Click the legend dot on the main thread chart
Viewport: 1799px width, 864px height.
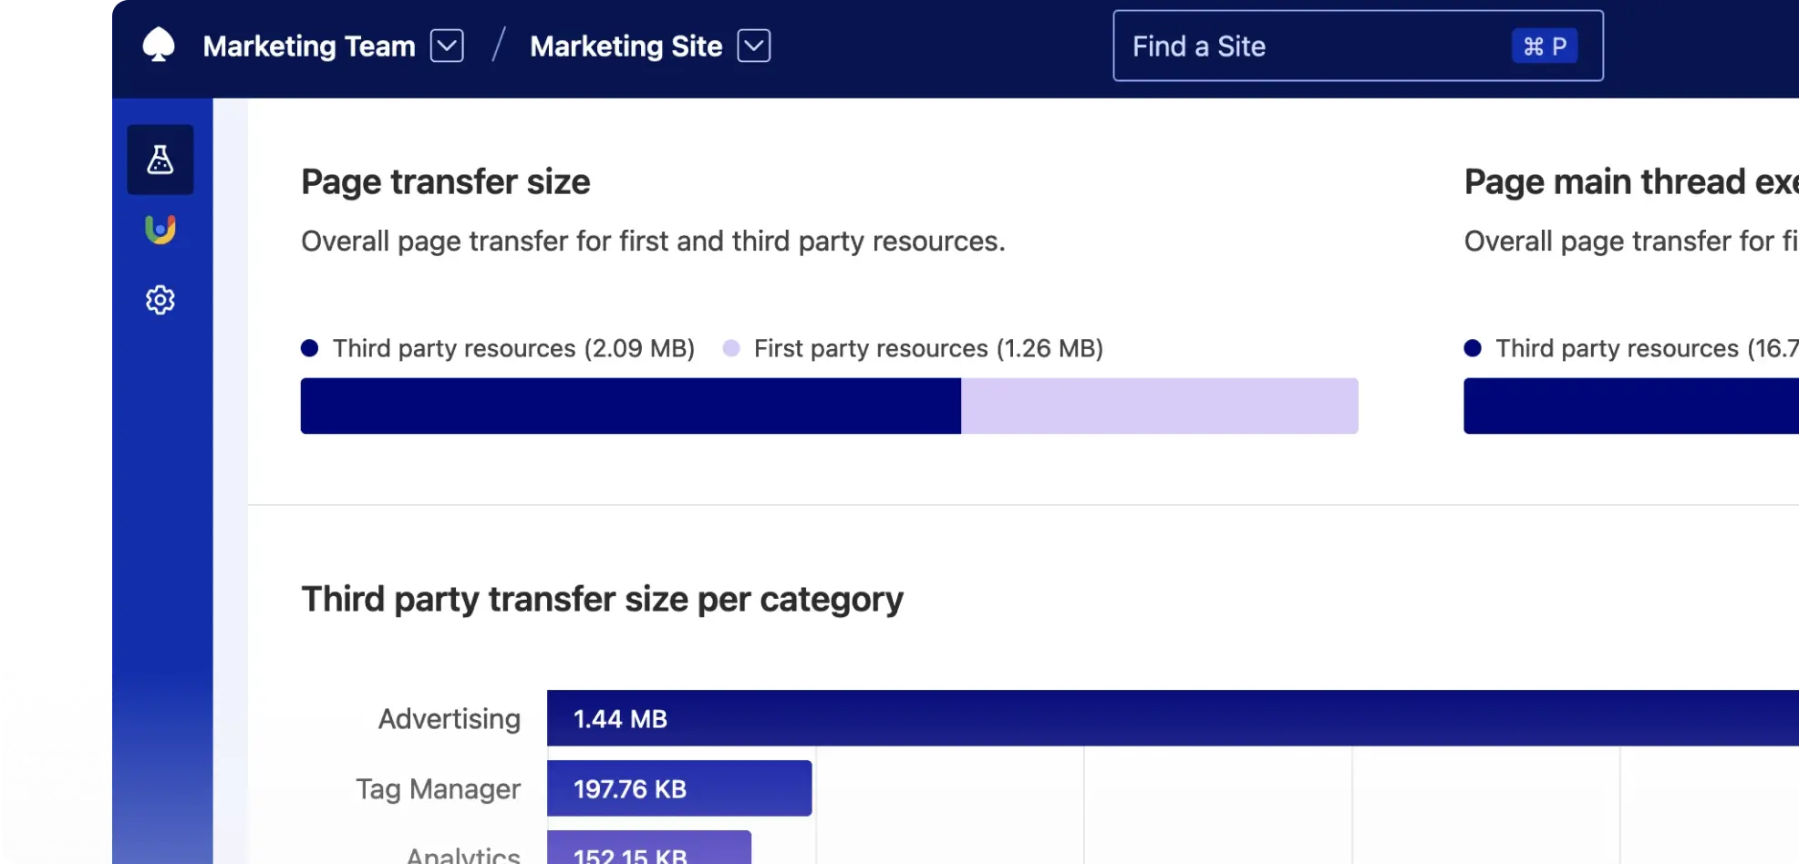1473,348
